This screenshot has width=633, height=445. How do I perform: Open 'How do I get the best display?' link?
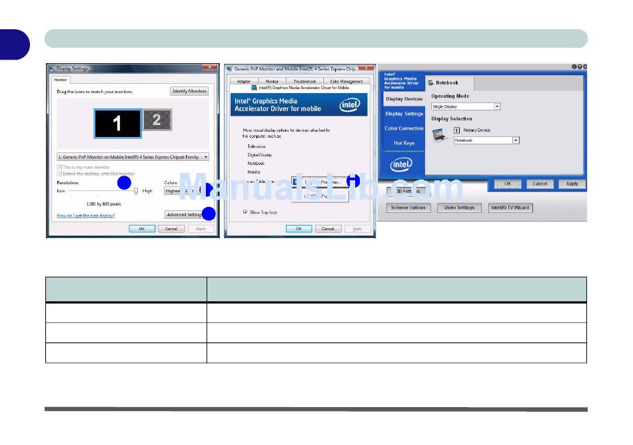click(85, 216)
